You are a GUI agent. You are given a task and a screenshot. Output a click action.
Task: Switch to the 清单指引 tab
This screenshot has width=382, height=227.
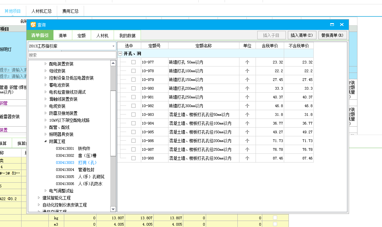click(40, 35)
